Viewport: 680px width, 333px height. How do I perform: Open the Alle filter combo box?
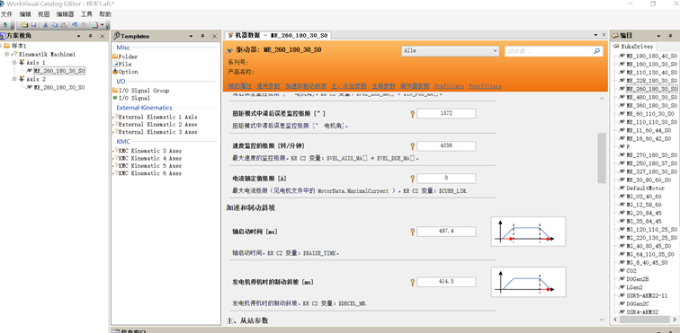(x=450, y=51)
